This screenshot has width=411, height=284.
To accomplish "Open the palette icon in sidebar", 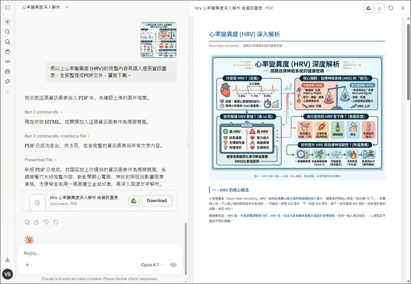I will coord(7,82).
